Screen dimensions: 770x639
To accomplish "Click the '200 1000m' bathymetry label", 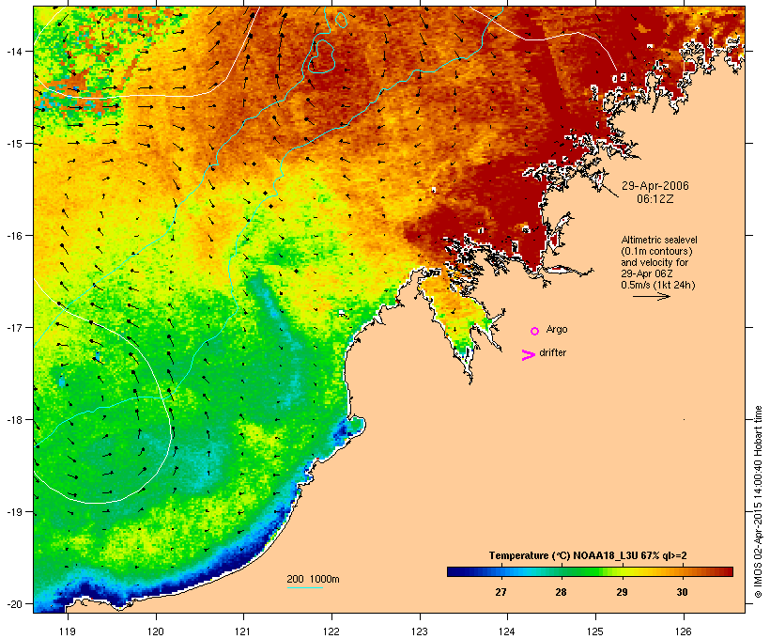I will 313,579.
